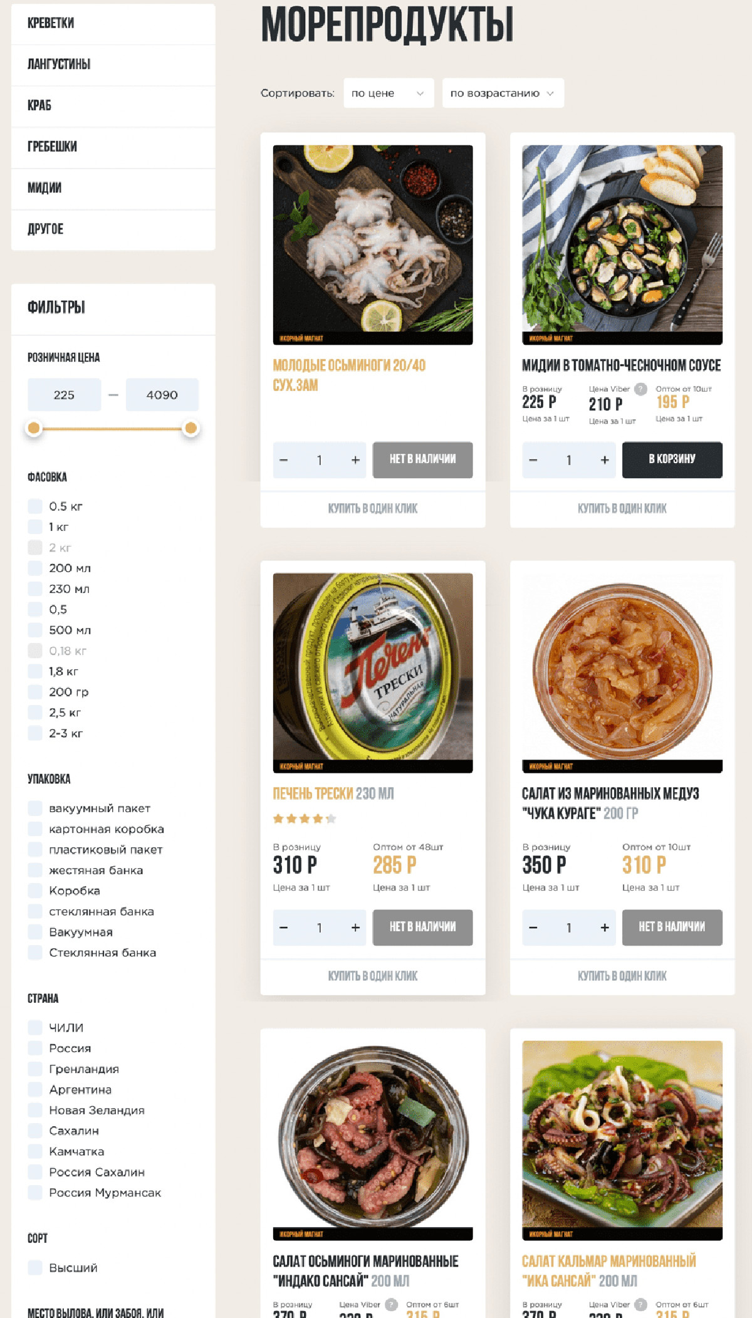Open the по цене sort dropdown
The image size is (752, 1318).
tap(389, 93)
